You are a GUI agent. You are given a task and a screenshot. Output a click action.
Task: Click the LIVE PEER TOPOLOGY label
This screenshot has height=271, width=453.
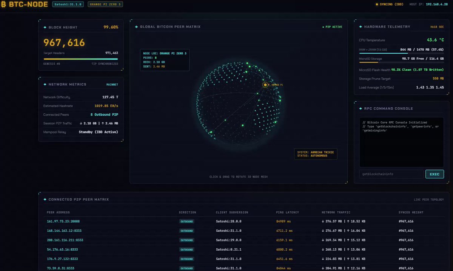click(429, 200)
